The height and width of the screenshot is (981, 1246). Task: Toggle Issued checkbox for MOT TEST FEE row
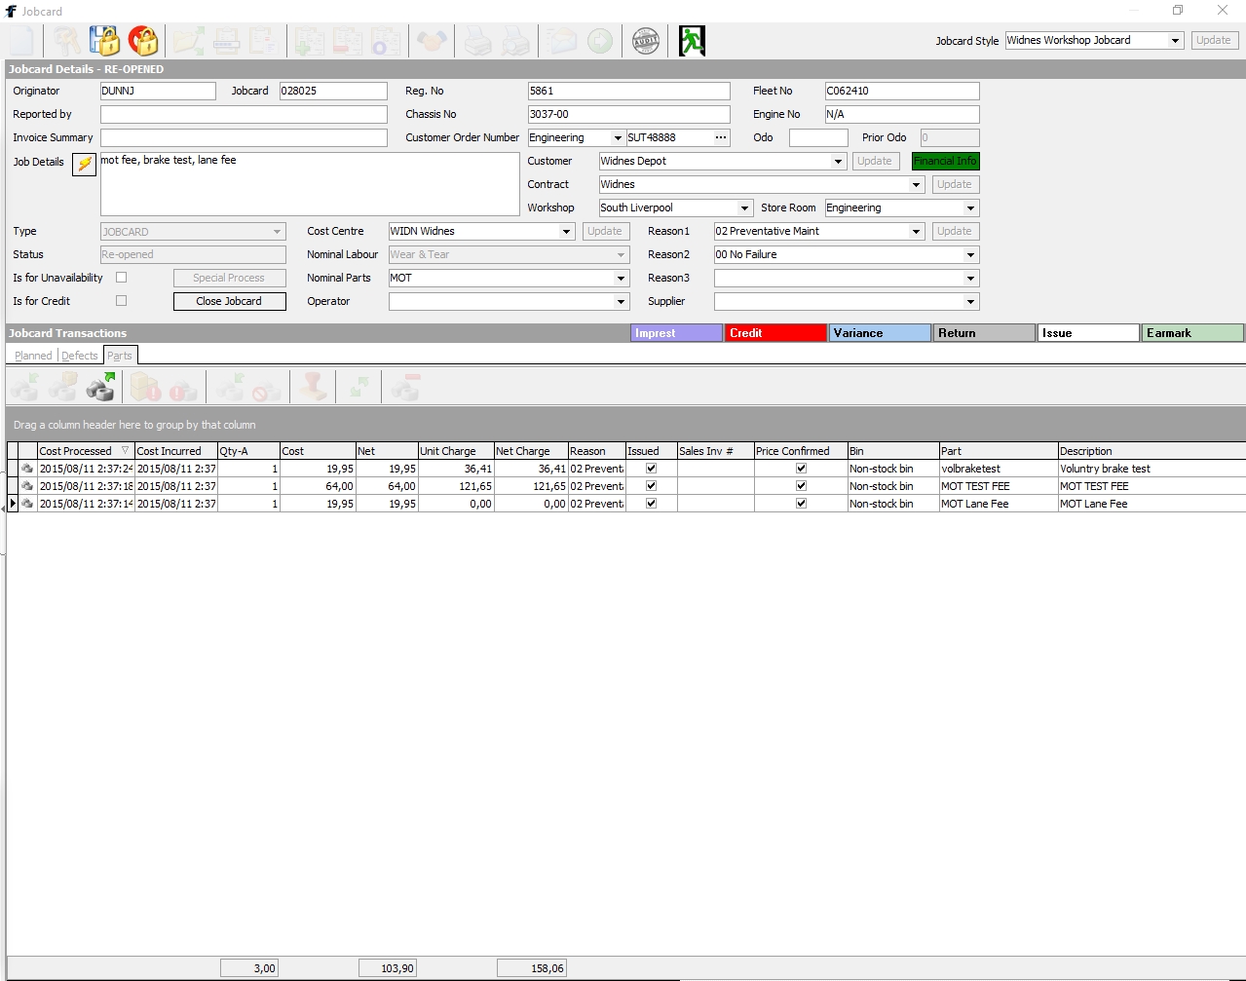coord(651,486)
